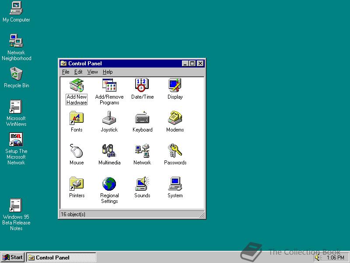Viewport: 350px width, 263px height.
Task: Select the Passwords keys icon
Action: tap(175, 151)
